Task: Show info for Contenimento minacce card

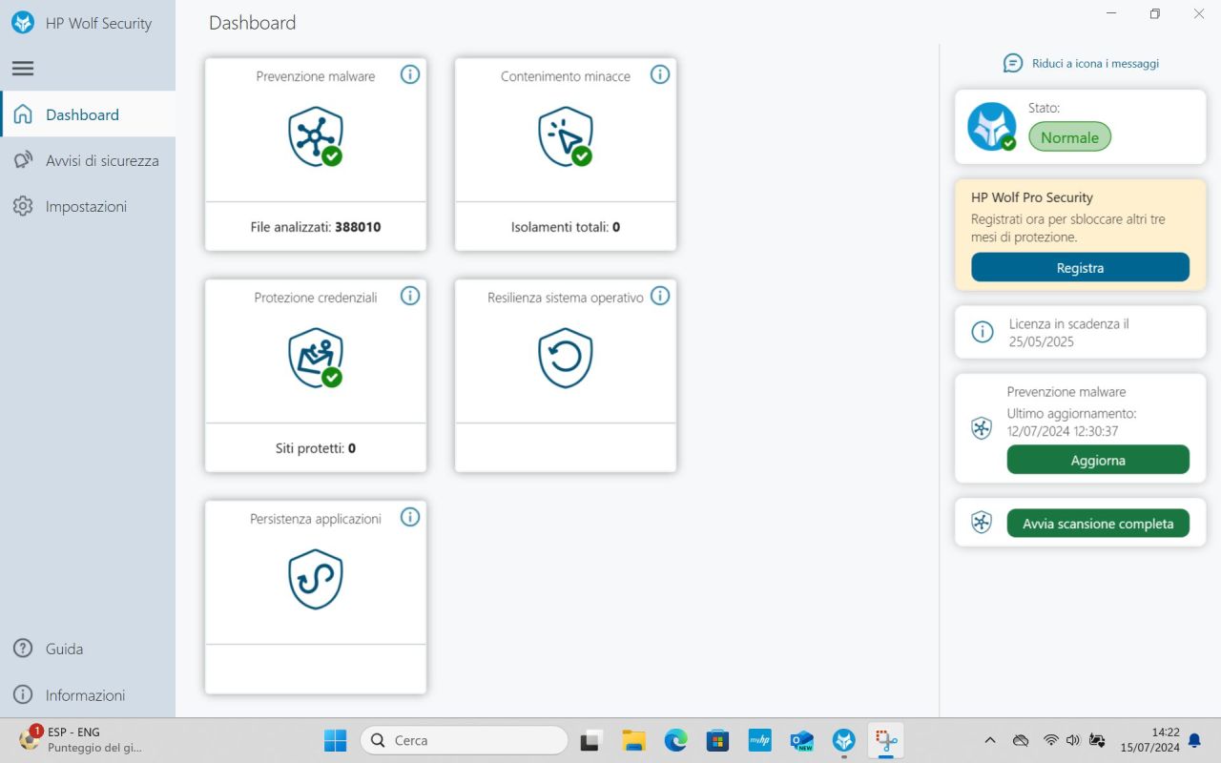Action: click(x=660, y=74)
